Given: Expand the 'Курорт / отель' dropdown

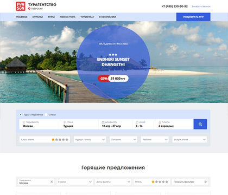Looking at the screenshot, I should 90,140.
